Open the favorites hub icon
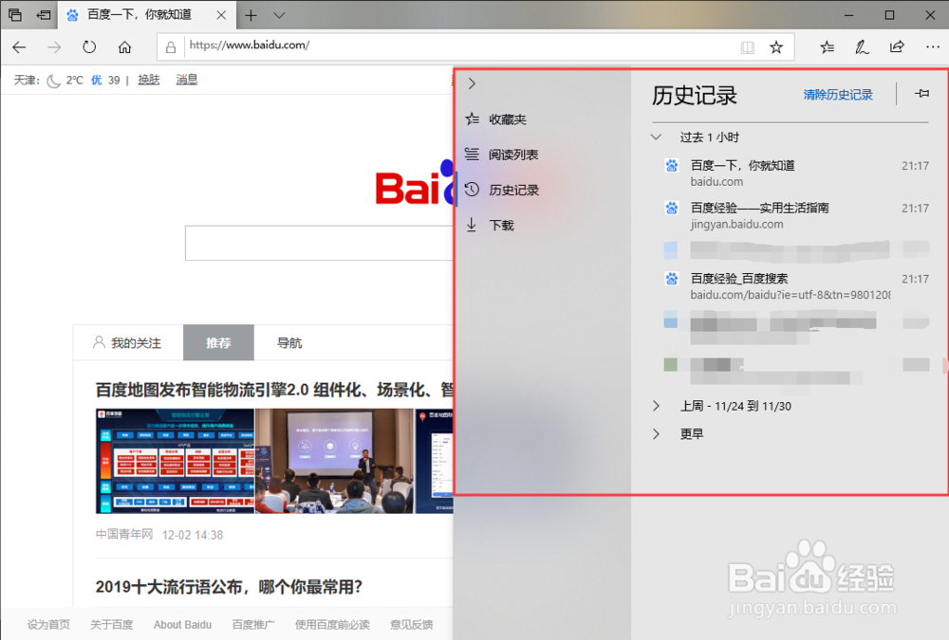Viewport: 949px width, 640px height. [827, 47]
